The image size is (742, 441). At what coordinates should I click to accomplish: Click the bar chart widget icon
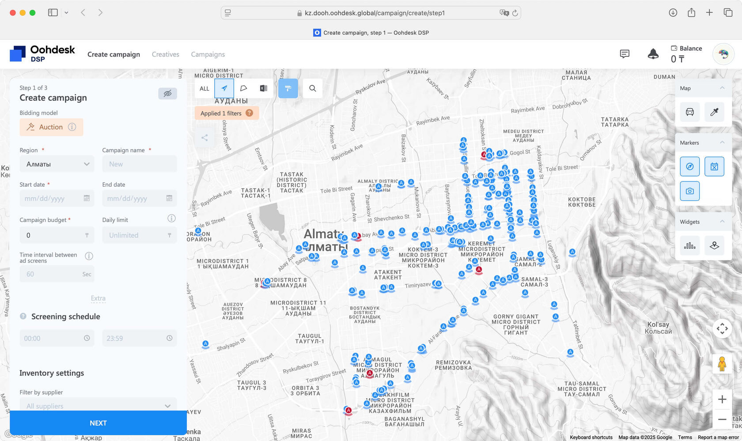689,245
